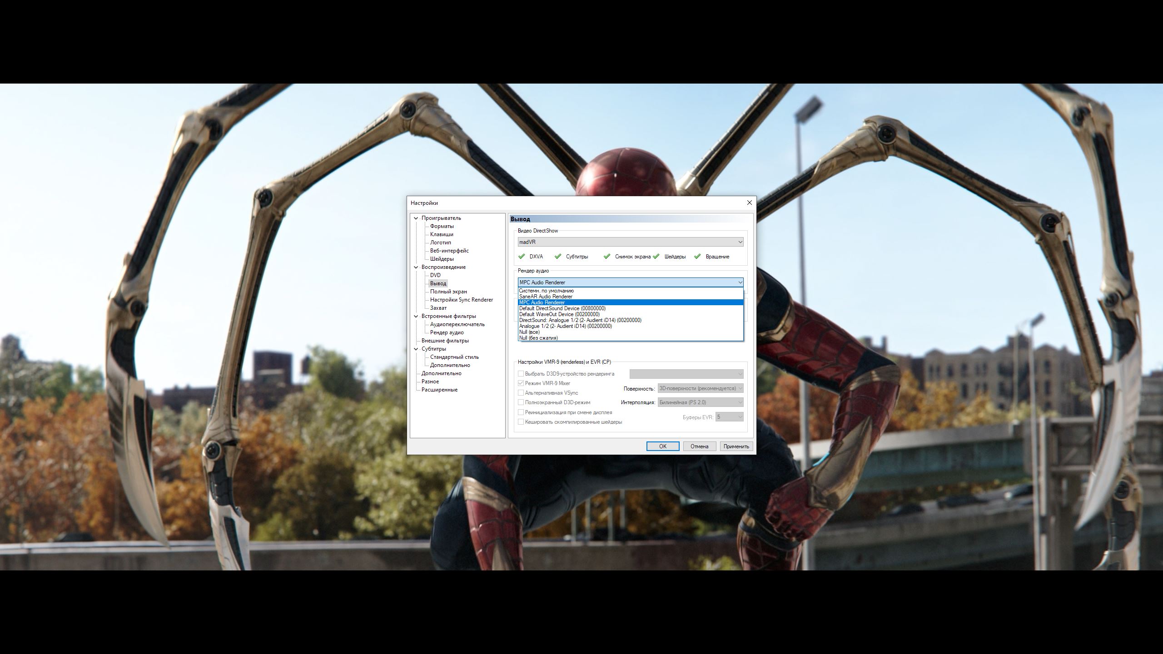1163x654 pixels.
Task: Collapse the Субтитры tree section
Action: point(416,349)
